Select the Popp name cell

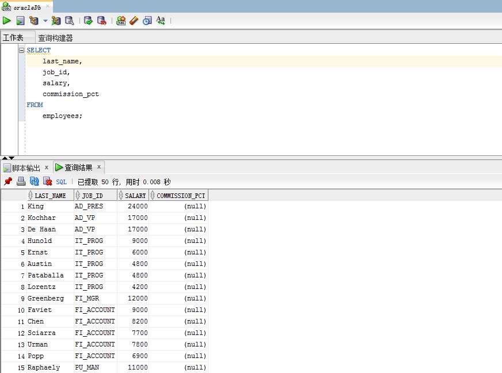50,356
